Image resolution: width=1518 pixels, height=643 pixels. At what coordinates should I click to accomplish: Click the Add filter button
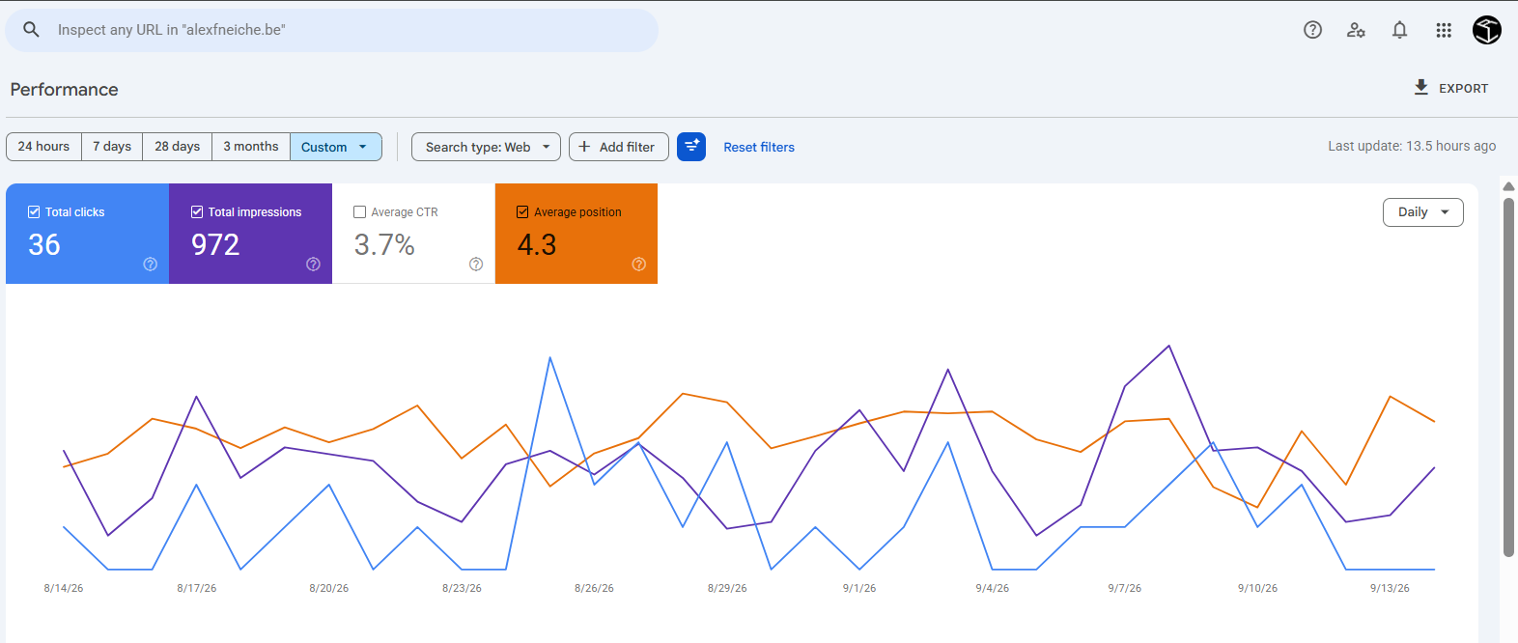(x=619, y=147)
